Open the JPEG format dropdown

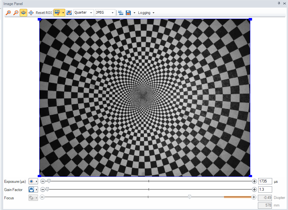coord(112,13)
